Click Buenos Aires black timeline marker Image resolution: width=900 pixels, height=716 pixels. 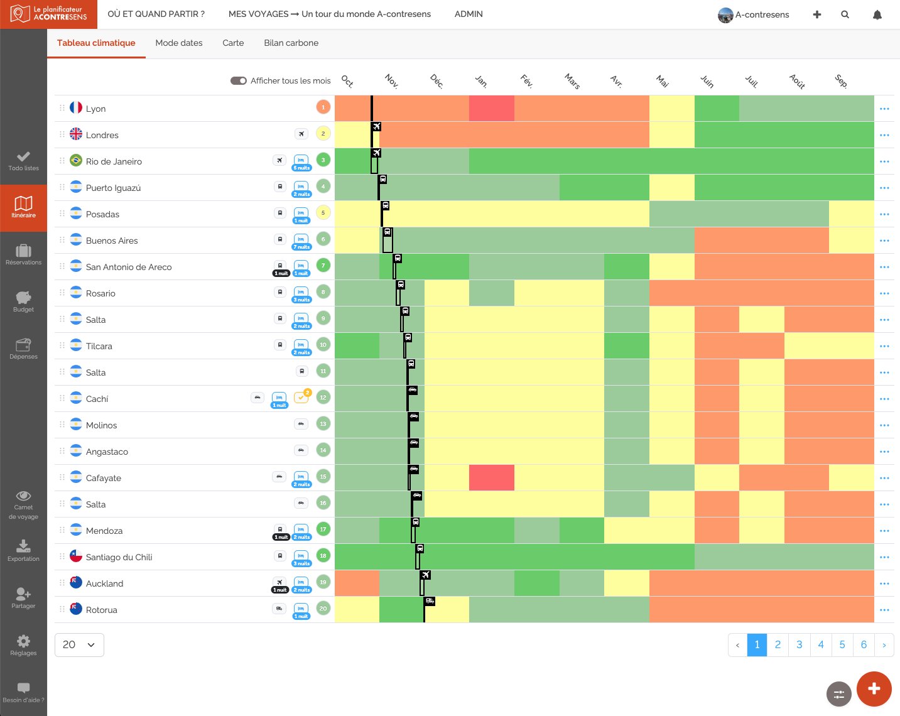388,241
